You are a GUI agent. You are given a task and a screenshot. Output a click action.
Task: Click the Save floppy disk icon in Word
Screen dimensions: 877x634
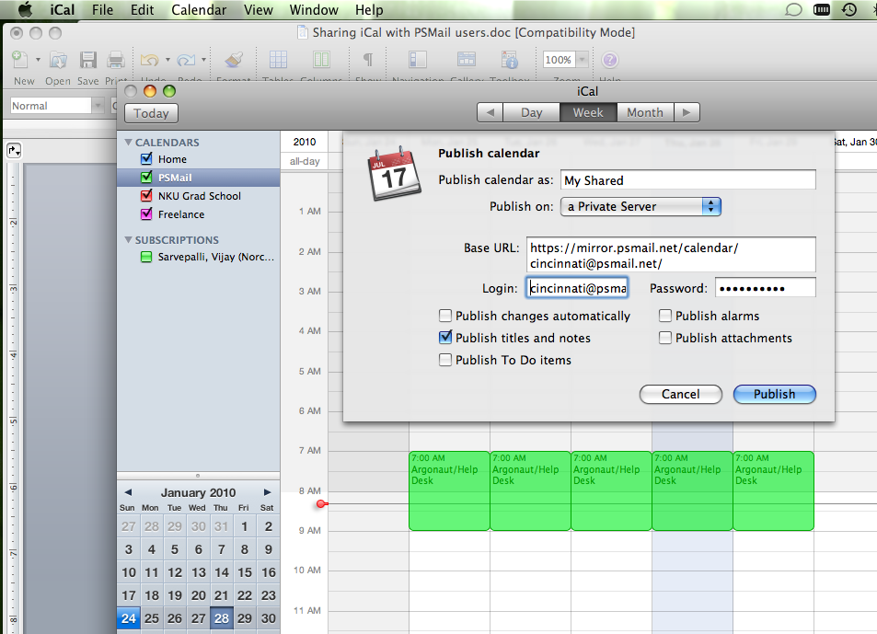tap(87, 60)
